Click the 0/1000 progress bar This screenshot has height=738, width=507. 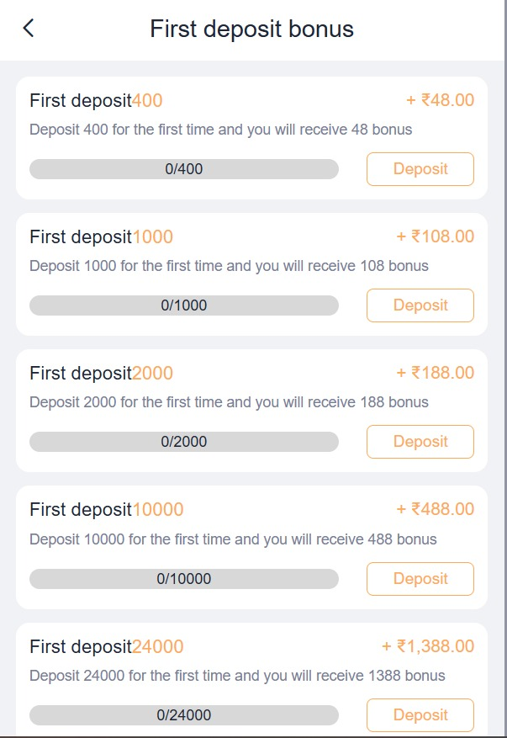click(x=183, y=305)
